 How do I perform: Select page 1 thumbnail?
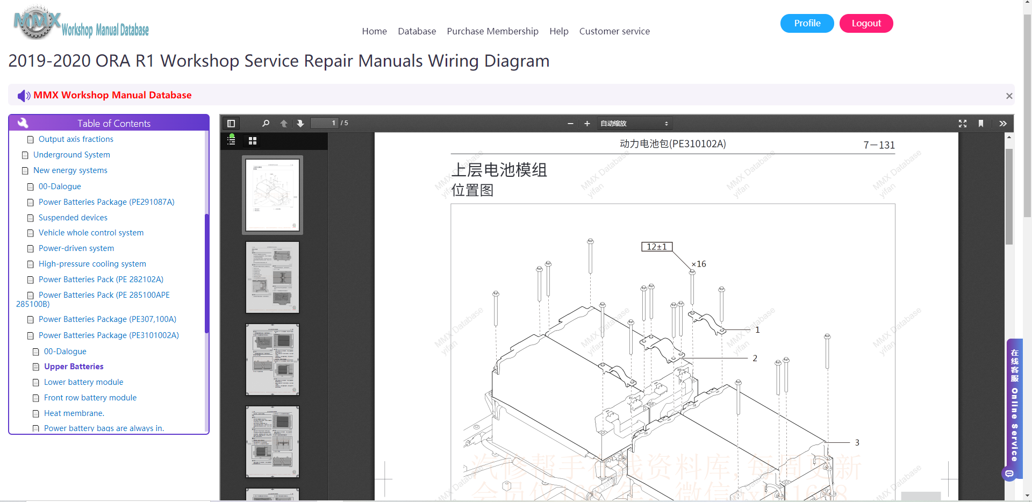click(x=273, y=195)
